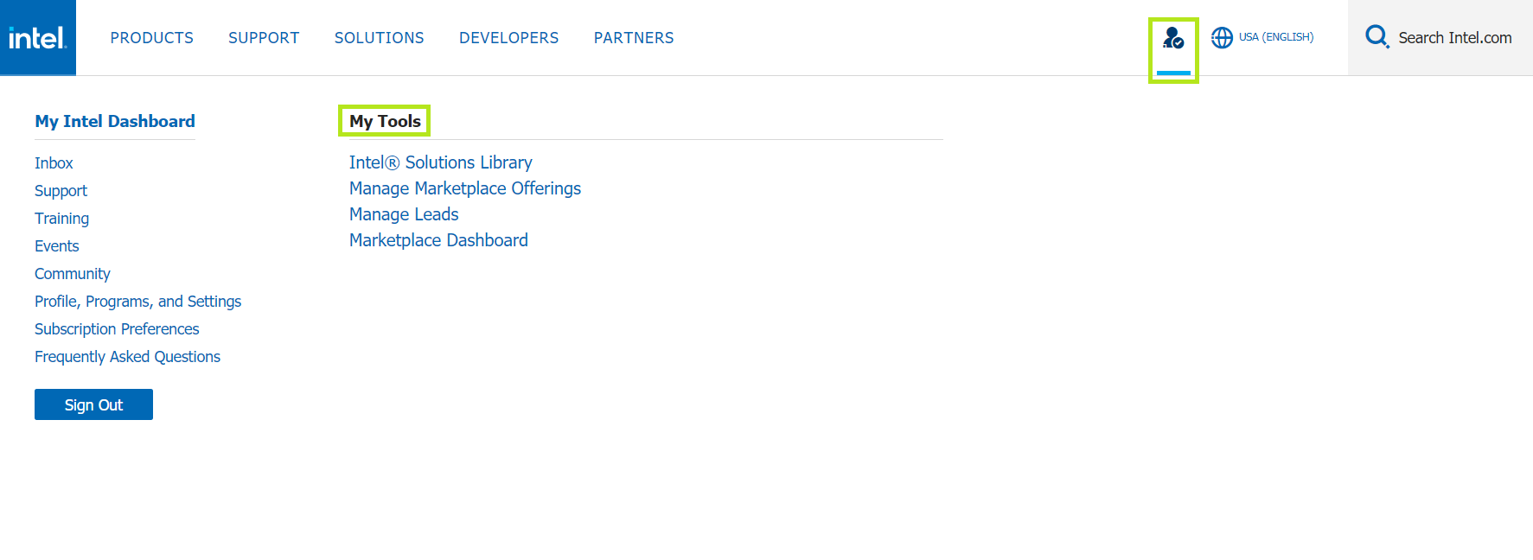The image size is (1533, 560).
Task: Select the USA (English) region link
Action: click(1276, 37)
